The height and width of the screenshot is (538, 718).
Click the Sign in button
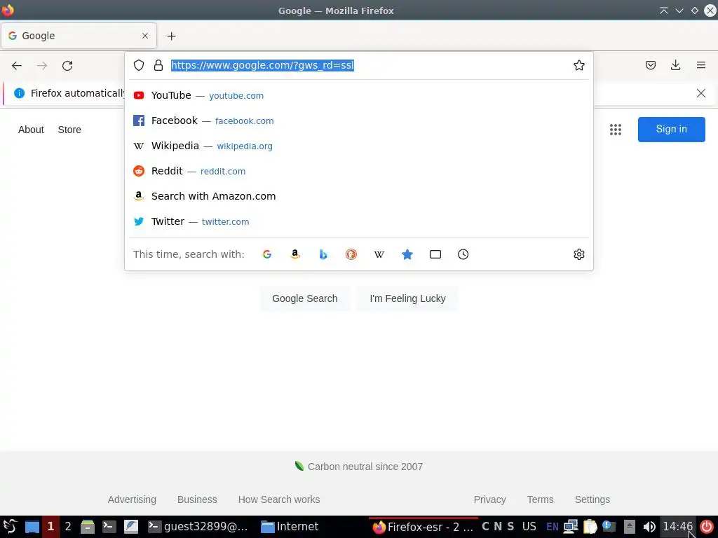click(x=671, y=130)
